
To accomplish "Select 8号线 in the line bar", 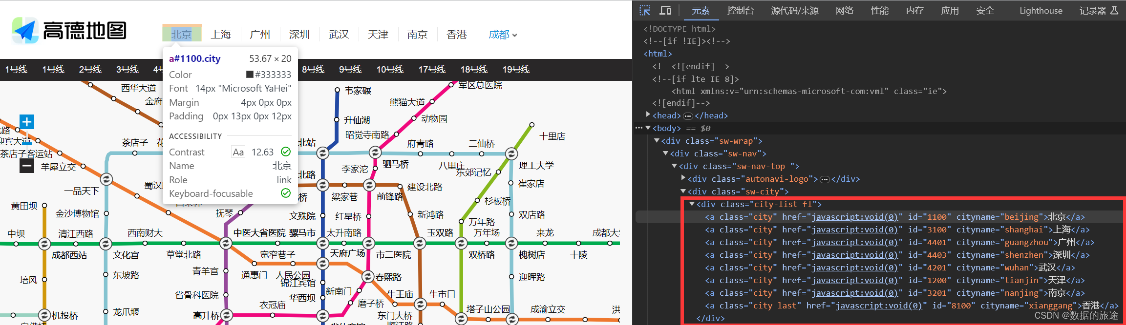I will pyautogui.click(x=313, y=70).
